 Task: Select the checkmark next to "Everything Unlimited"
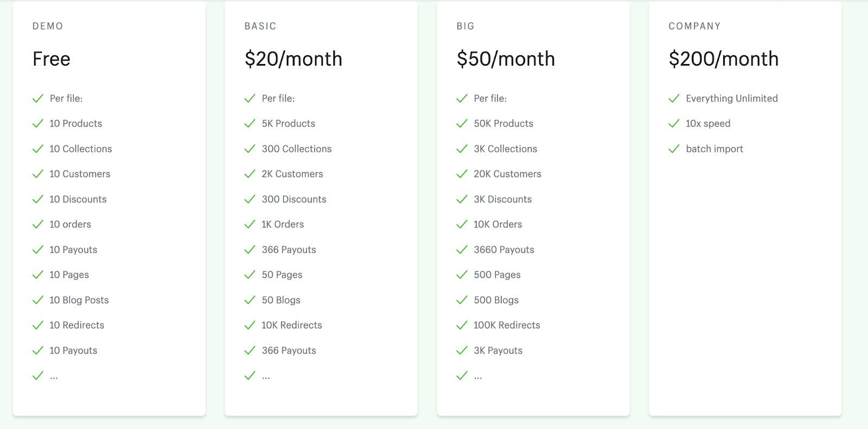[674, 99]
